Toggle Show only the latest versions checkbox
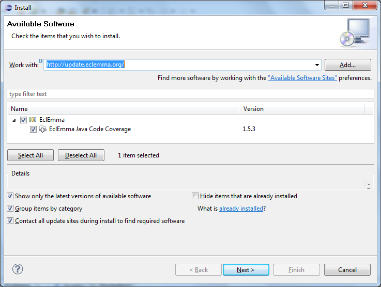The height and width of the screenshot is (287, 381). click(10, 196)
